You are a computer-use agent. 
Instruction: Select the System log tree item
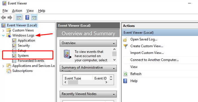point(23,56)
